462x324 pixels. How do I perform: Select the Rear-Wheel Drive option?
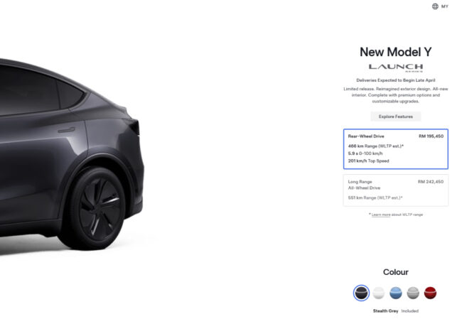[x=396, y=148]
